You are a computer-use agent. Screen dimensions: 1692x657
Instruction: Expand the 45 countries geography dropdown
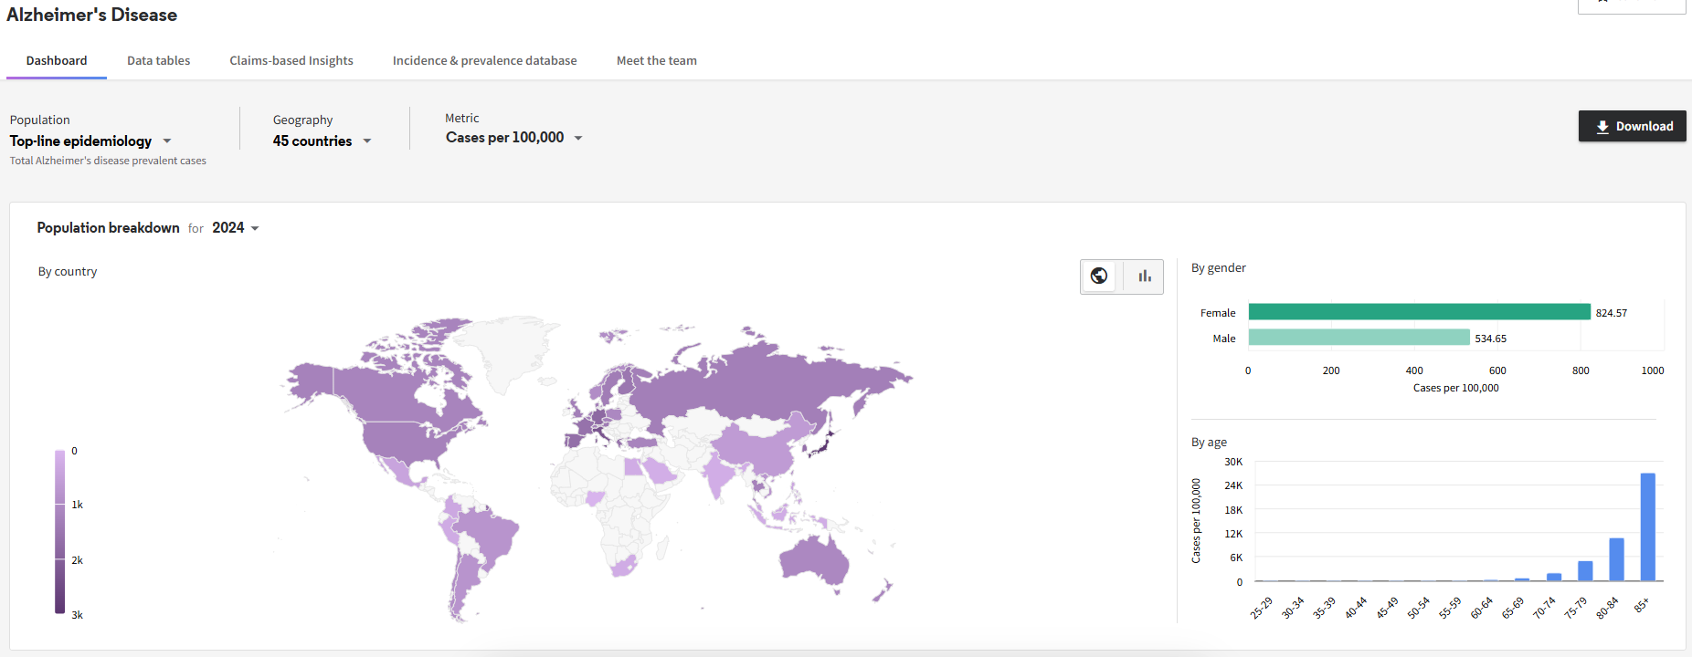(x=322, y=141)
